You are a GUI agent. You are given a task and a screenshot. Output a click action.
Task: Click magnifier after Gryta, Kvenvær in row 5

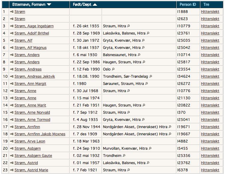tap(143, 40)
